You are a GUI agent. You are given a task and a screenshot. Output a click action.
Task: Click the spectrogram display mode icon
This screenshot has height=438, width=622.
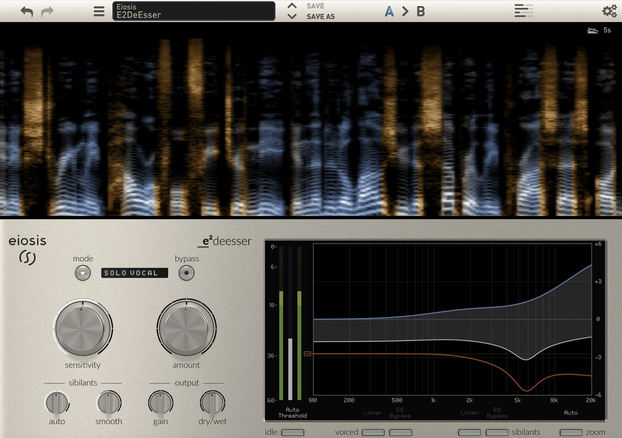pos(592,31)
